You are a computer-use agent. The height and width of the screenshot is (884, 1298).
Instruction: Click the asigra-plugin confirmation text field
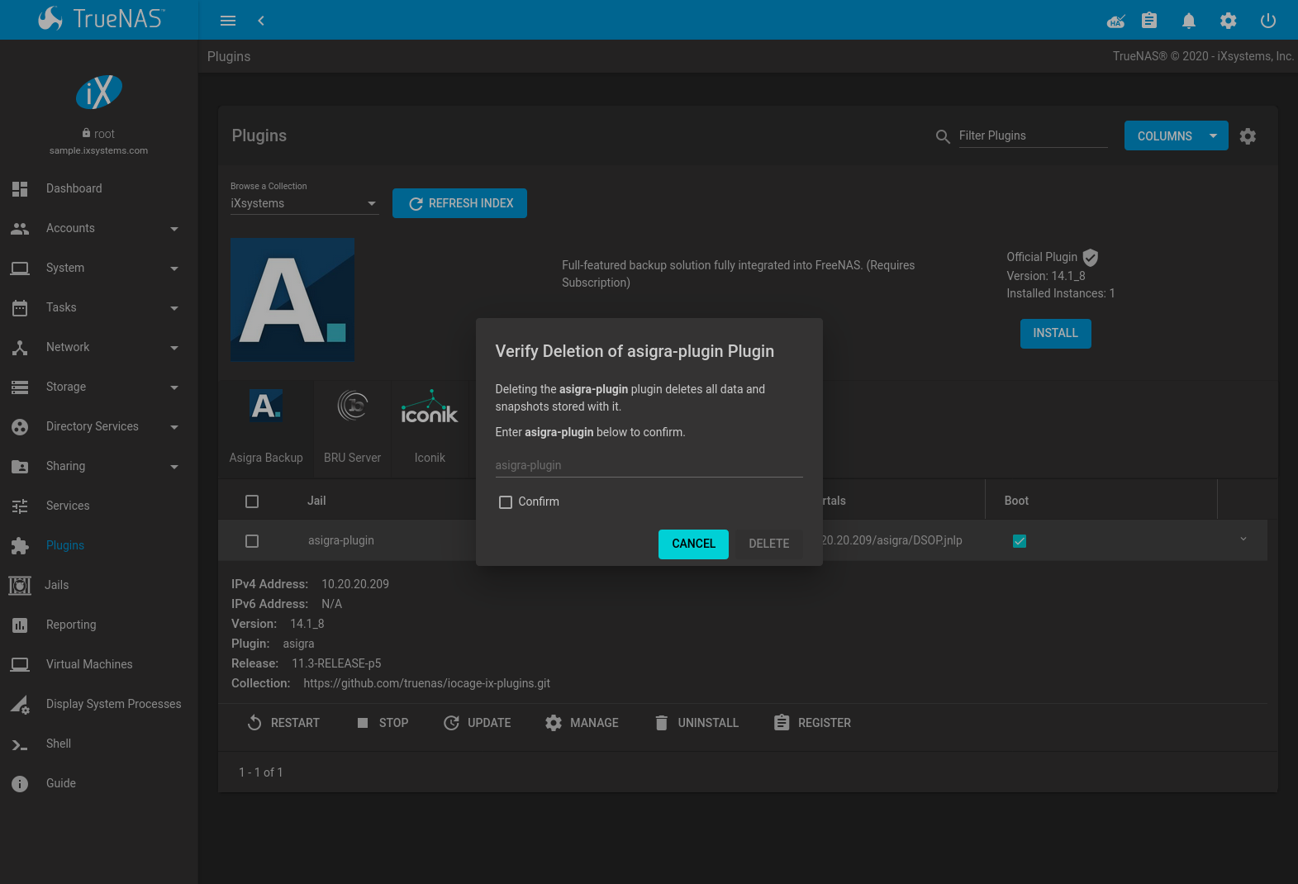pos(649,466)
